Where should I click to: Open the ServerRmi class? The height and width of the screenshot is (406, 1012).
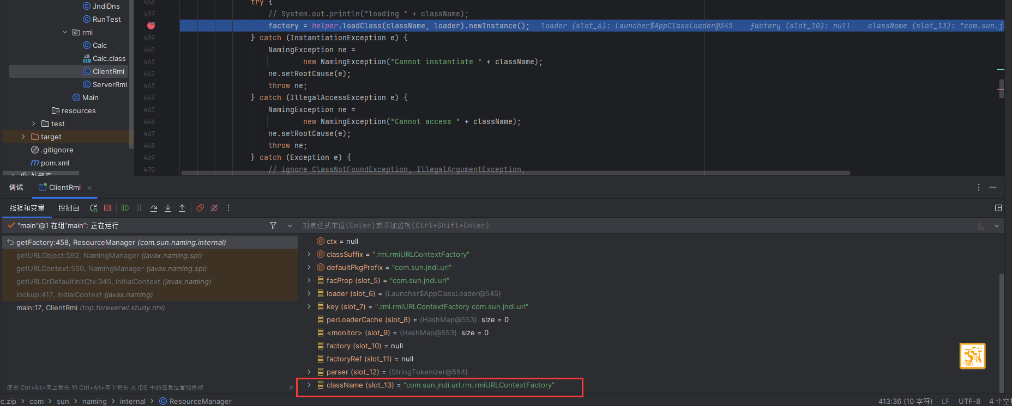coord(105,84)
